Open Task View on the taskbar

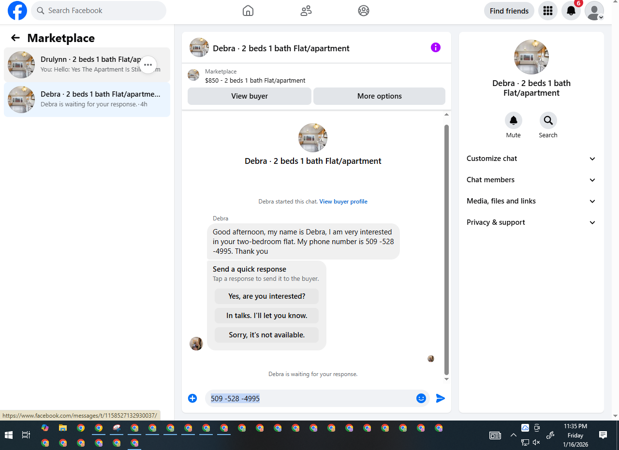tap(26, 435)
